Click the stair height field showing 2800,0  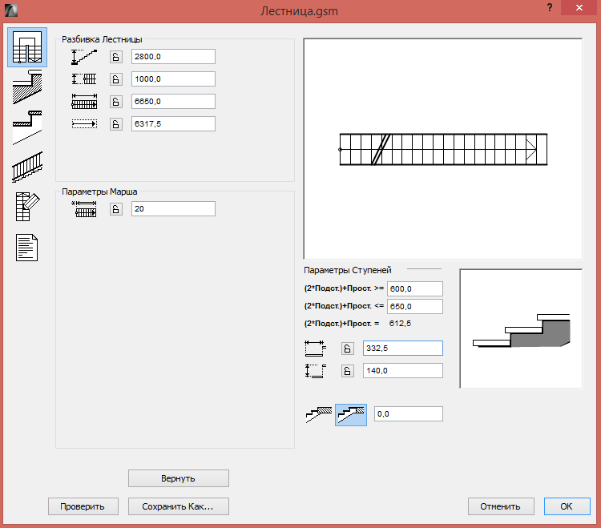[173, 57]
